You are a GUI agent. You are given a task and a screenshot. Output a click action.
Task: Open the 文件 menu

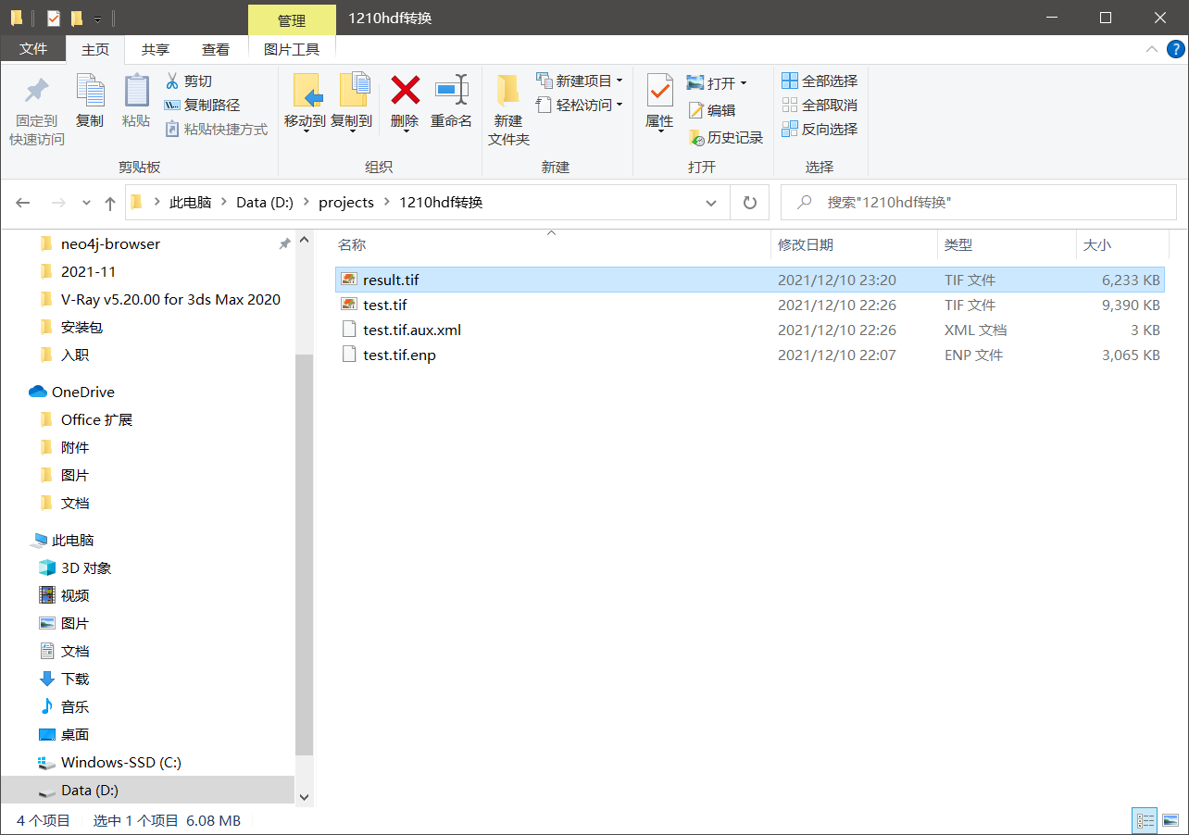pos(33,49)
